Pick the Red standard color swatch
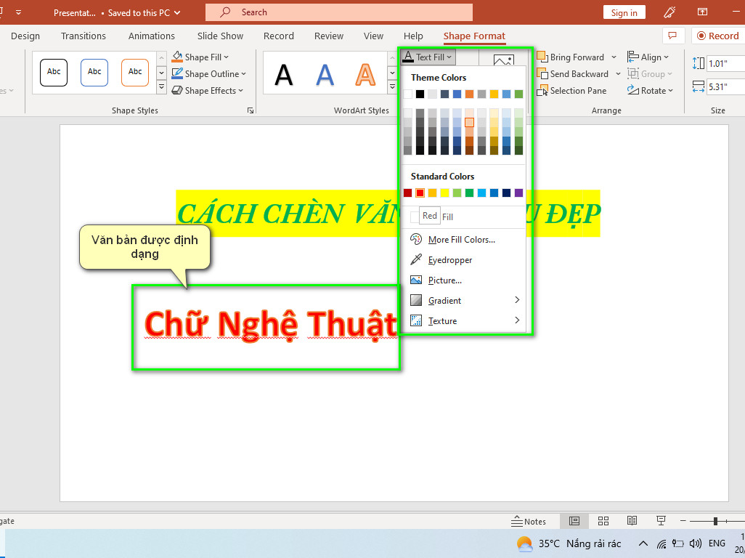The width and height of the screenshot is (745, 558). 420,193
